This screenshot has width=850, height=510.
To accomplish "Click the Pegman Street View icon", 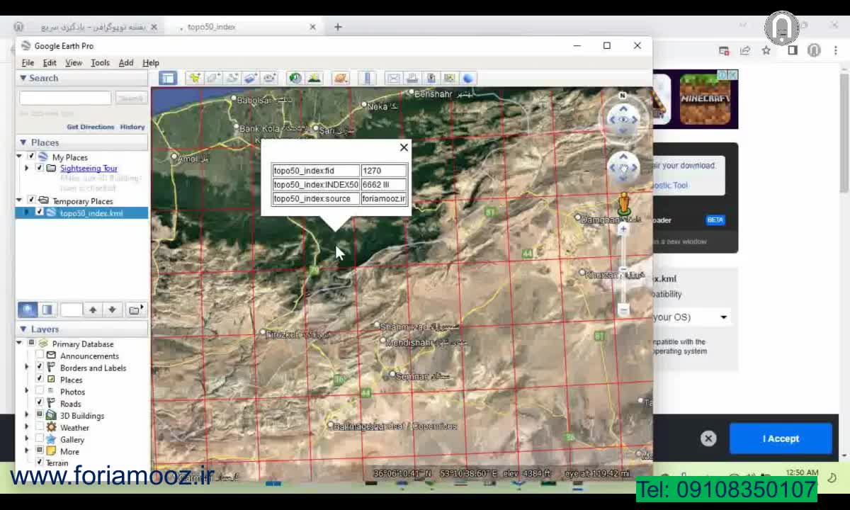I will [x=623, y=204].
